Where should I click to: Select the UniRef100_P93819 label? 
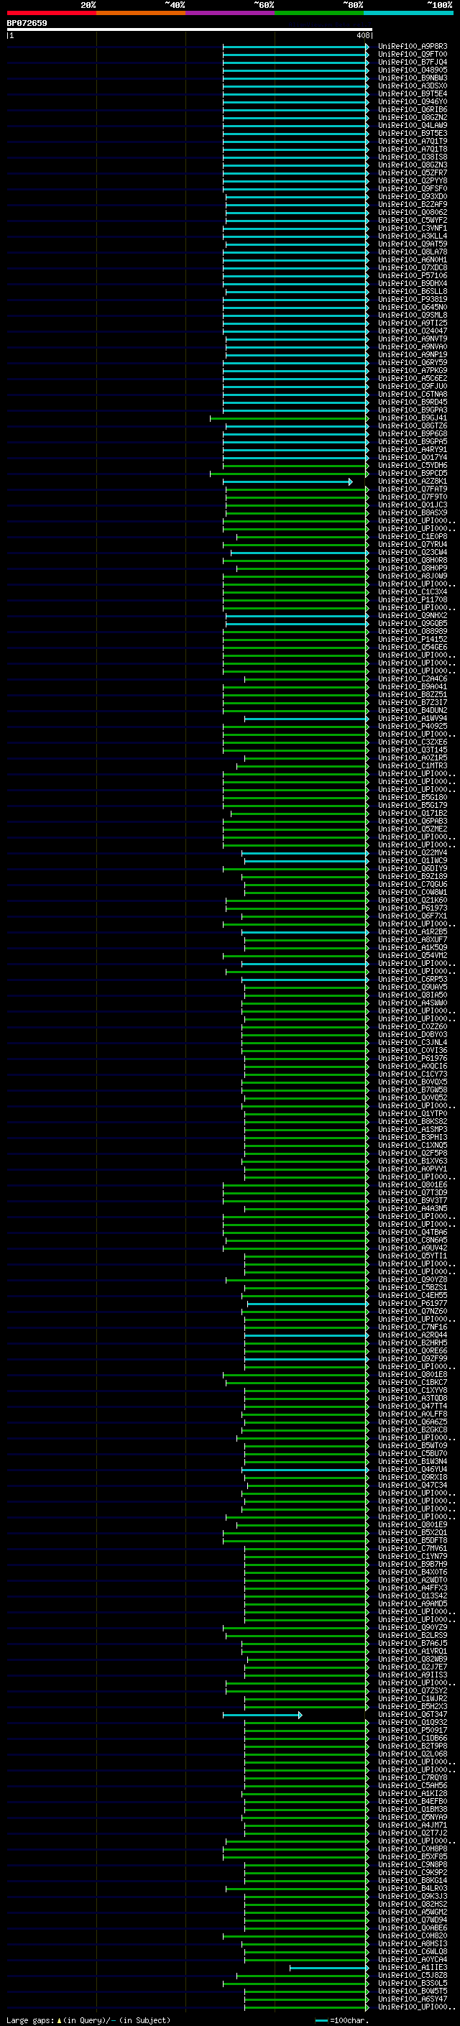(413, 299)
